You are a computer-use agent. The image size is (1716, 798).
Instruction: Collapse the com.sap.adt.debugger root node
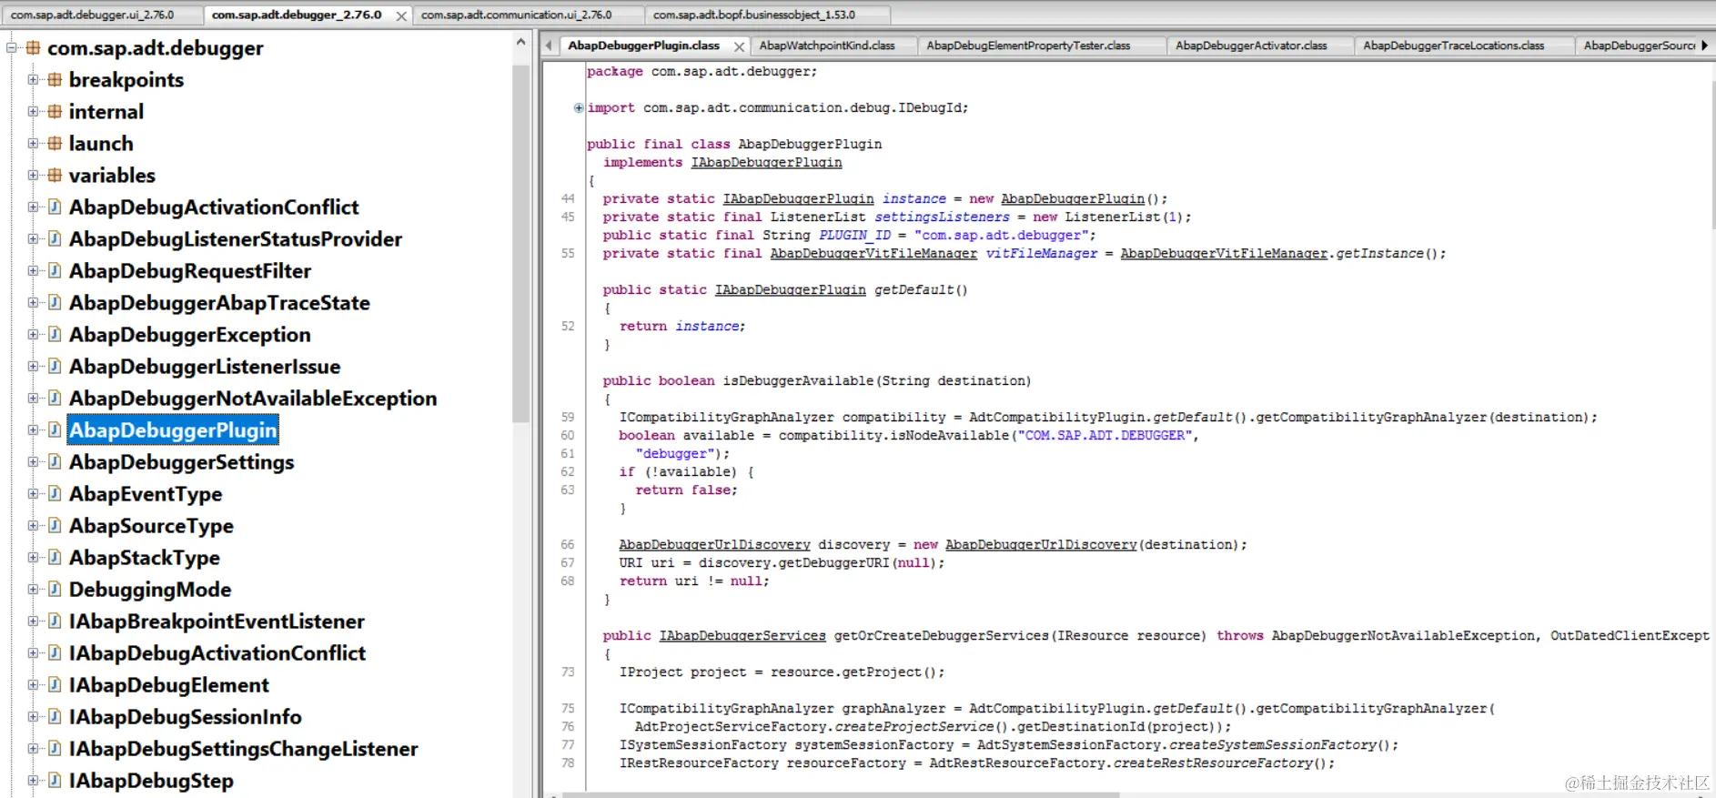click(x=12, y=48)
